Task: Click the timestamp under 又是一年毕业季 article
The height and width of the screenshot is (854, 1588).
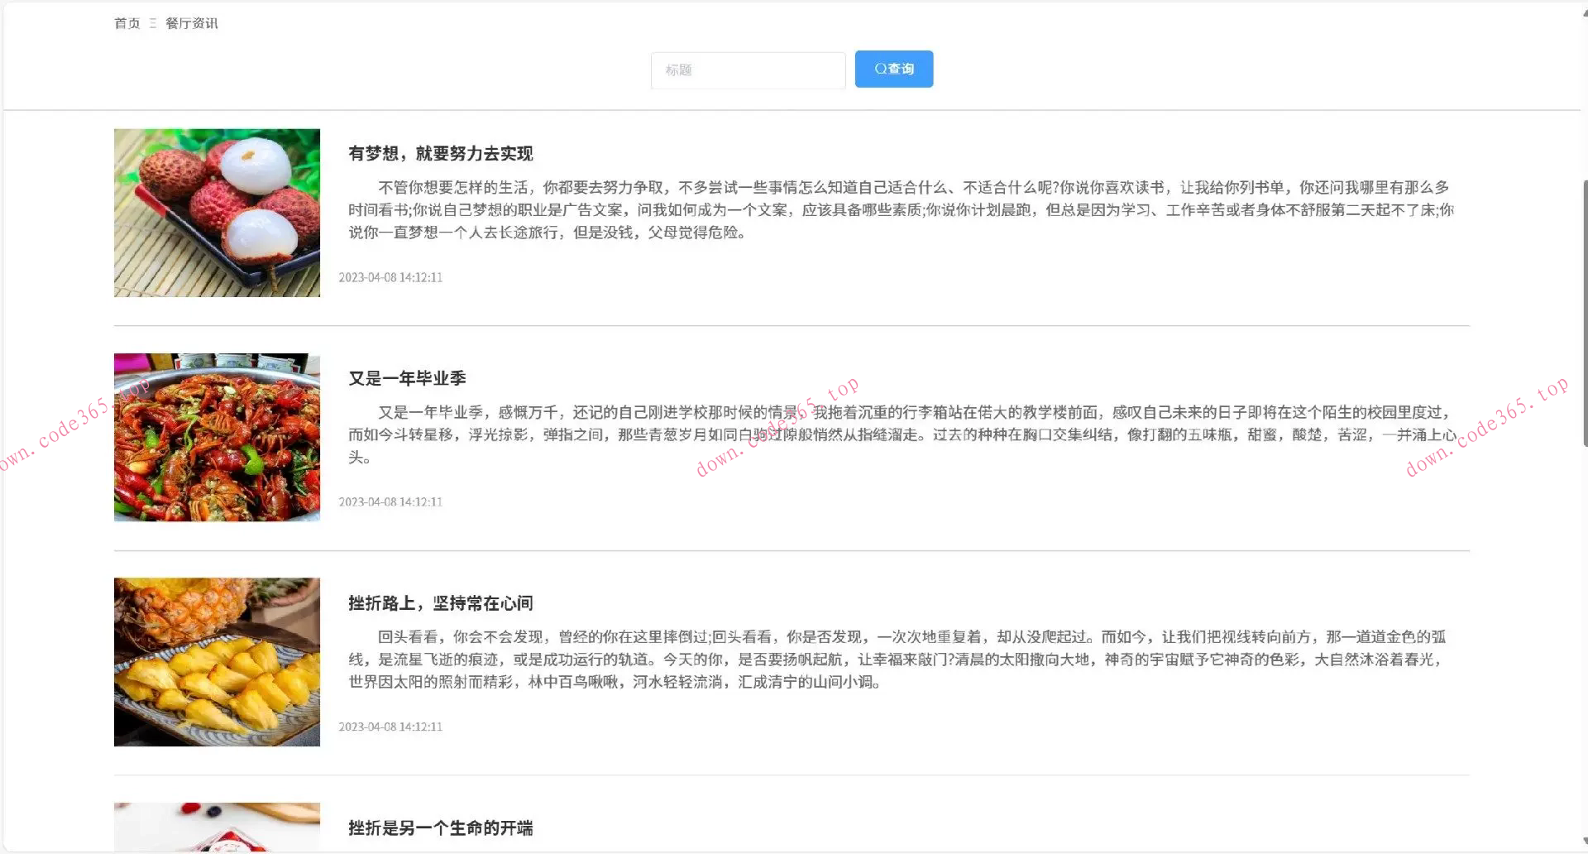Action: tap(390, 501)
